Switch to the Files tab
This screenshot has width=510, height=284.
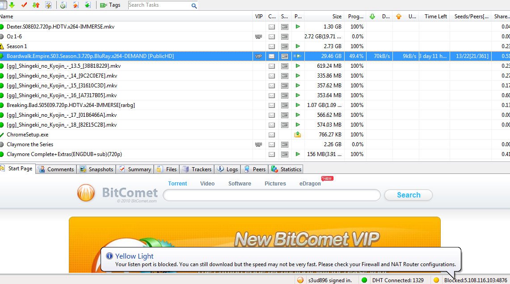pyautogui.click(x=167, y=169)
